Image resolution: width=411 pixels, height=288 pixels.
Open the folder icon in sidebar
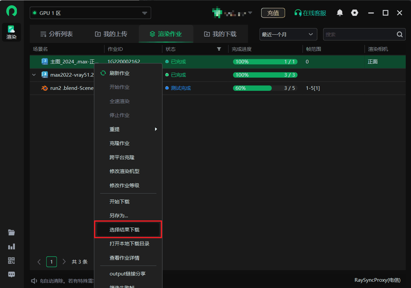coord(11,233)
